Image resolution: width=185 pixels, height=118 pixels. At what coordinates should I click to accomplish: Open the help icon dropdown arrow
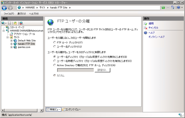click(x=182, y=8)
